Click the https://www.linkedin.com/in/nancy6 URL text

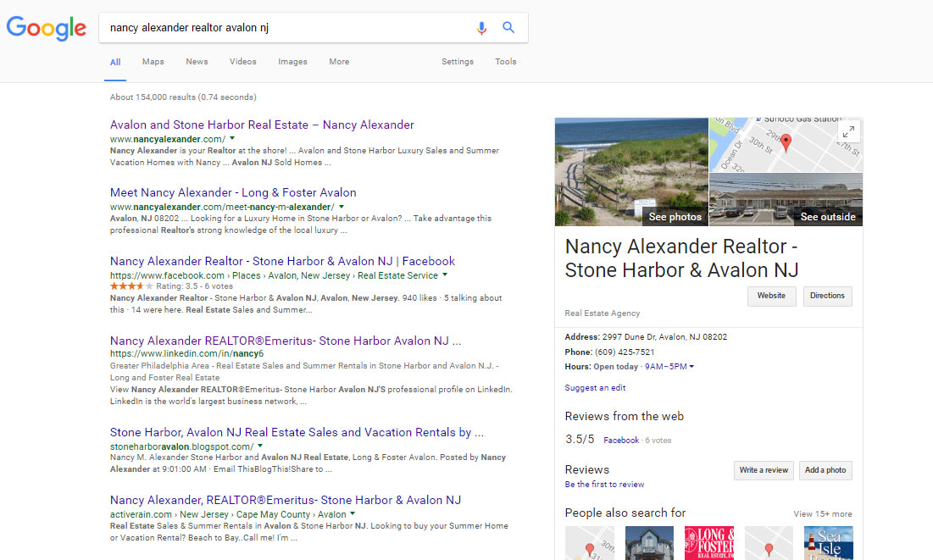pos(186,353)
